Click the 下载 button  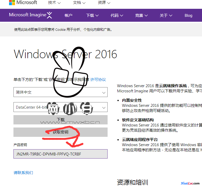(61, 120)
